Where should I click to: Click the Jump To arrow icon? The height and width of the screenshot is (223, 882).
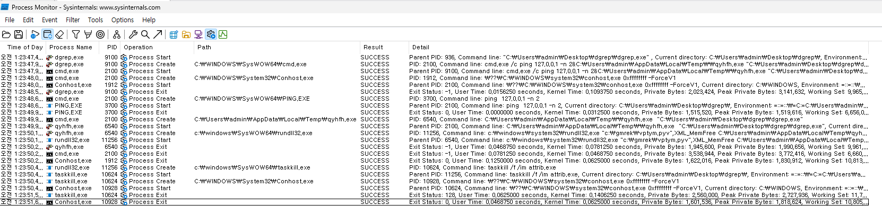[158, 34]
